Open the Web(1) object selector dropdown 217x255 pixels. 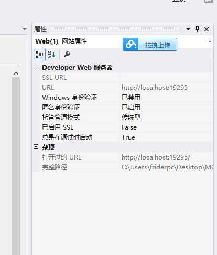tap(210, 41)
